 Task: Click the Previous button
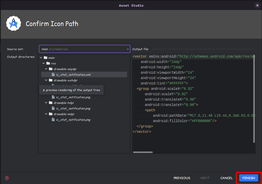click(x=182, y=178)
